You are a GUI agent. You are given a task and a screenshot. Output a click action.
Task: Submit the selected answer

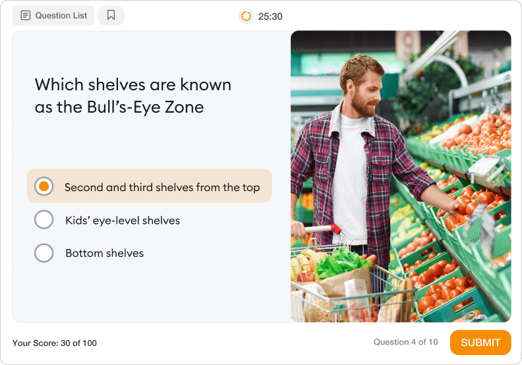coord(480,342)
